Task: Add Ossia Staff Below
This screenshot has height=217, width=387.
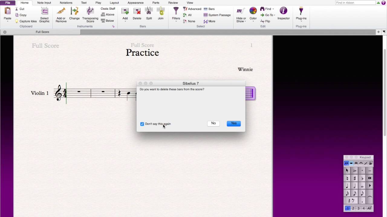Action: pyautogui.click(x=107, y=21)
